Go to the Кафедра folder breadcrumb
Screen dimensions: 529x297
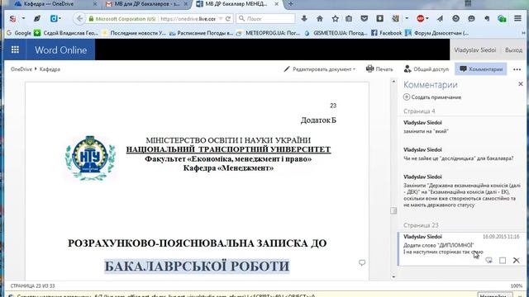pos(50,69)
